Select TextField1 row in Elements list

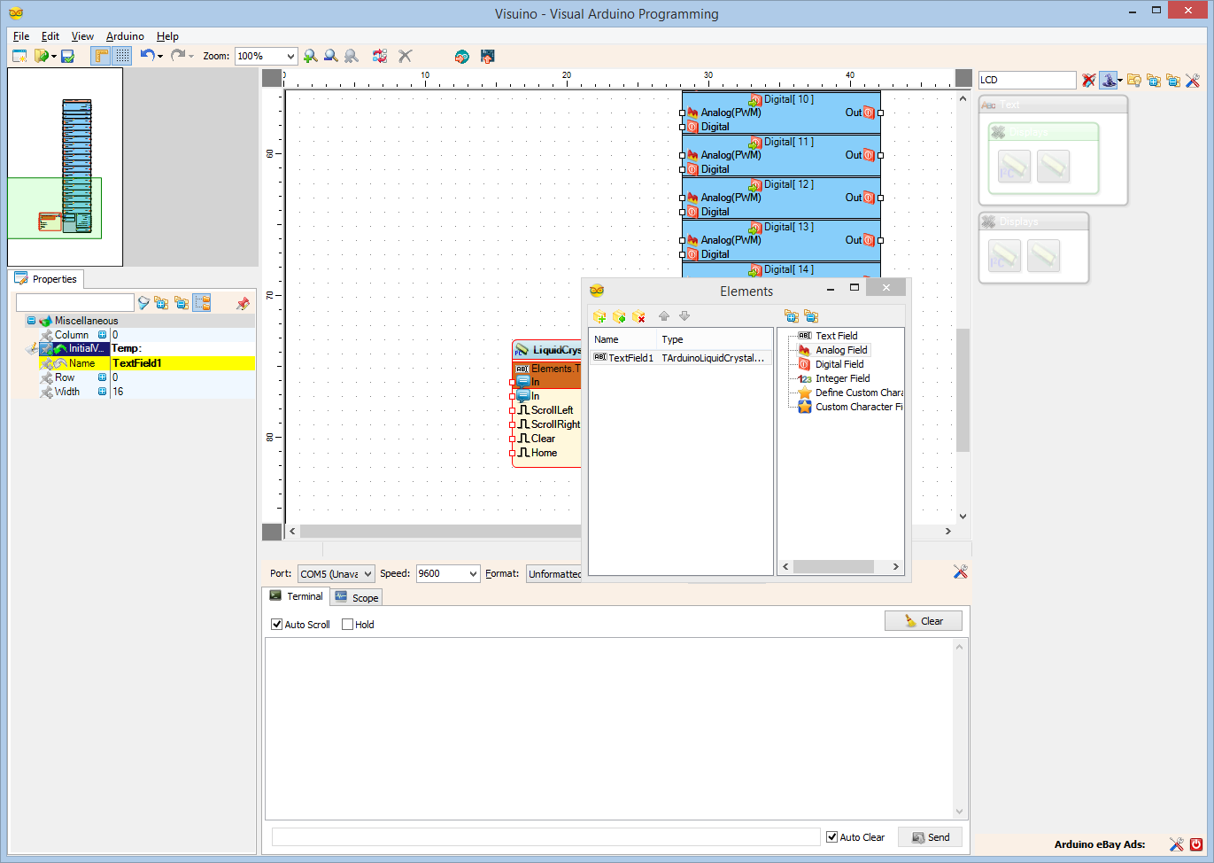click(x=680, y=358)
